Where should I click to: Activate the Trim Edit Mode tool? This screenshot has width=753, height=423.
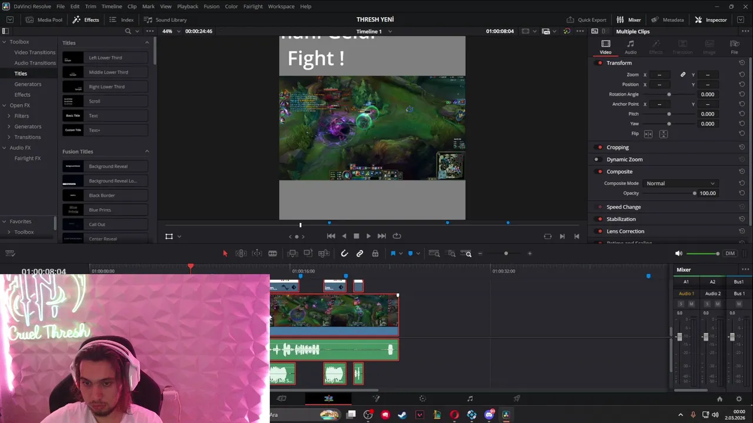tap(241, 253)
